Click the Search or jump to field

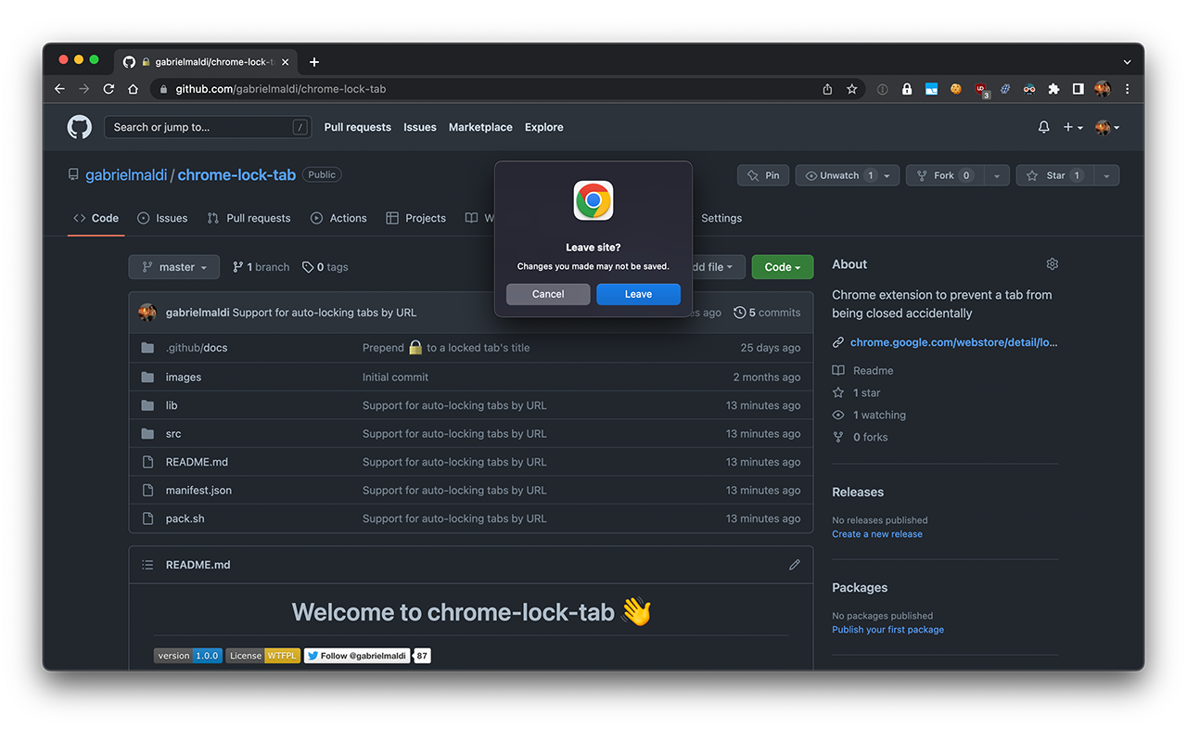click(206, 127)
